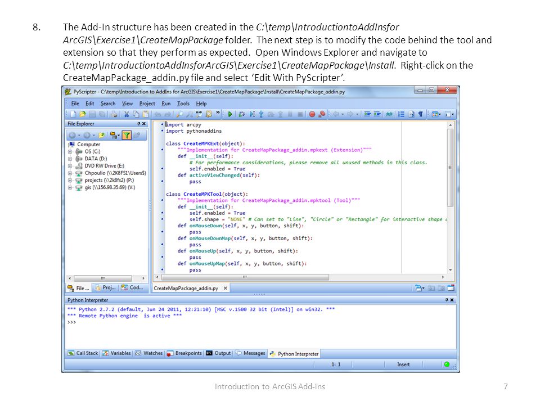Switch to the Variables tab

pos(116,353)
